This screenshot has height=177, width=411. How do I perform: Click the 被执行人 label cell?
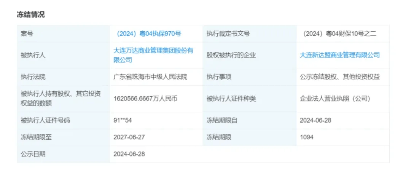[64, 55]
